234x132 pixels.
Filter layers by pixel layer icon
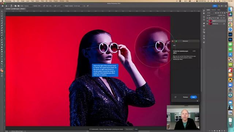click(x=216, y=13)
